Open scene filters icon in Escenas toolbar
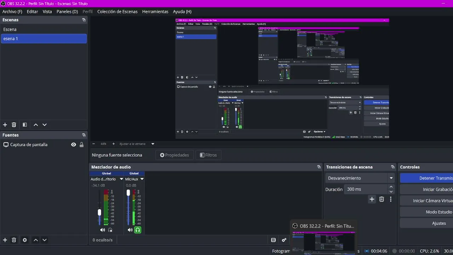 click(x=25, y=125)
